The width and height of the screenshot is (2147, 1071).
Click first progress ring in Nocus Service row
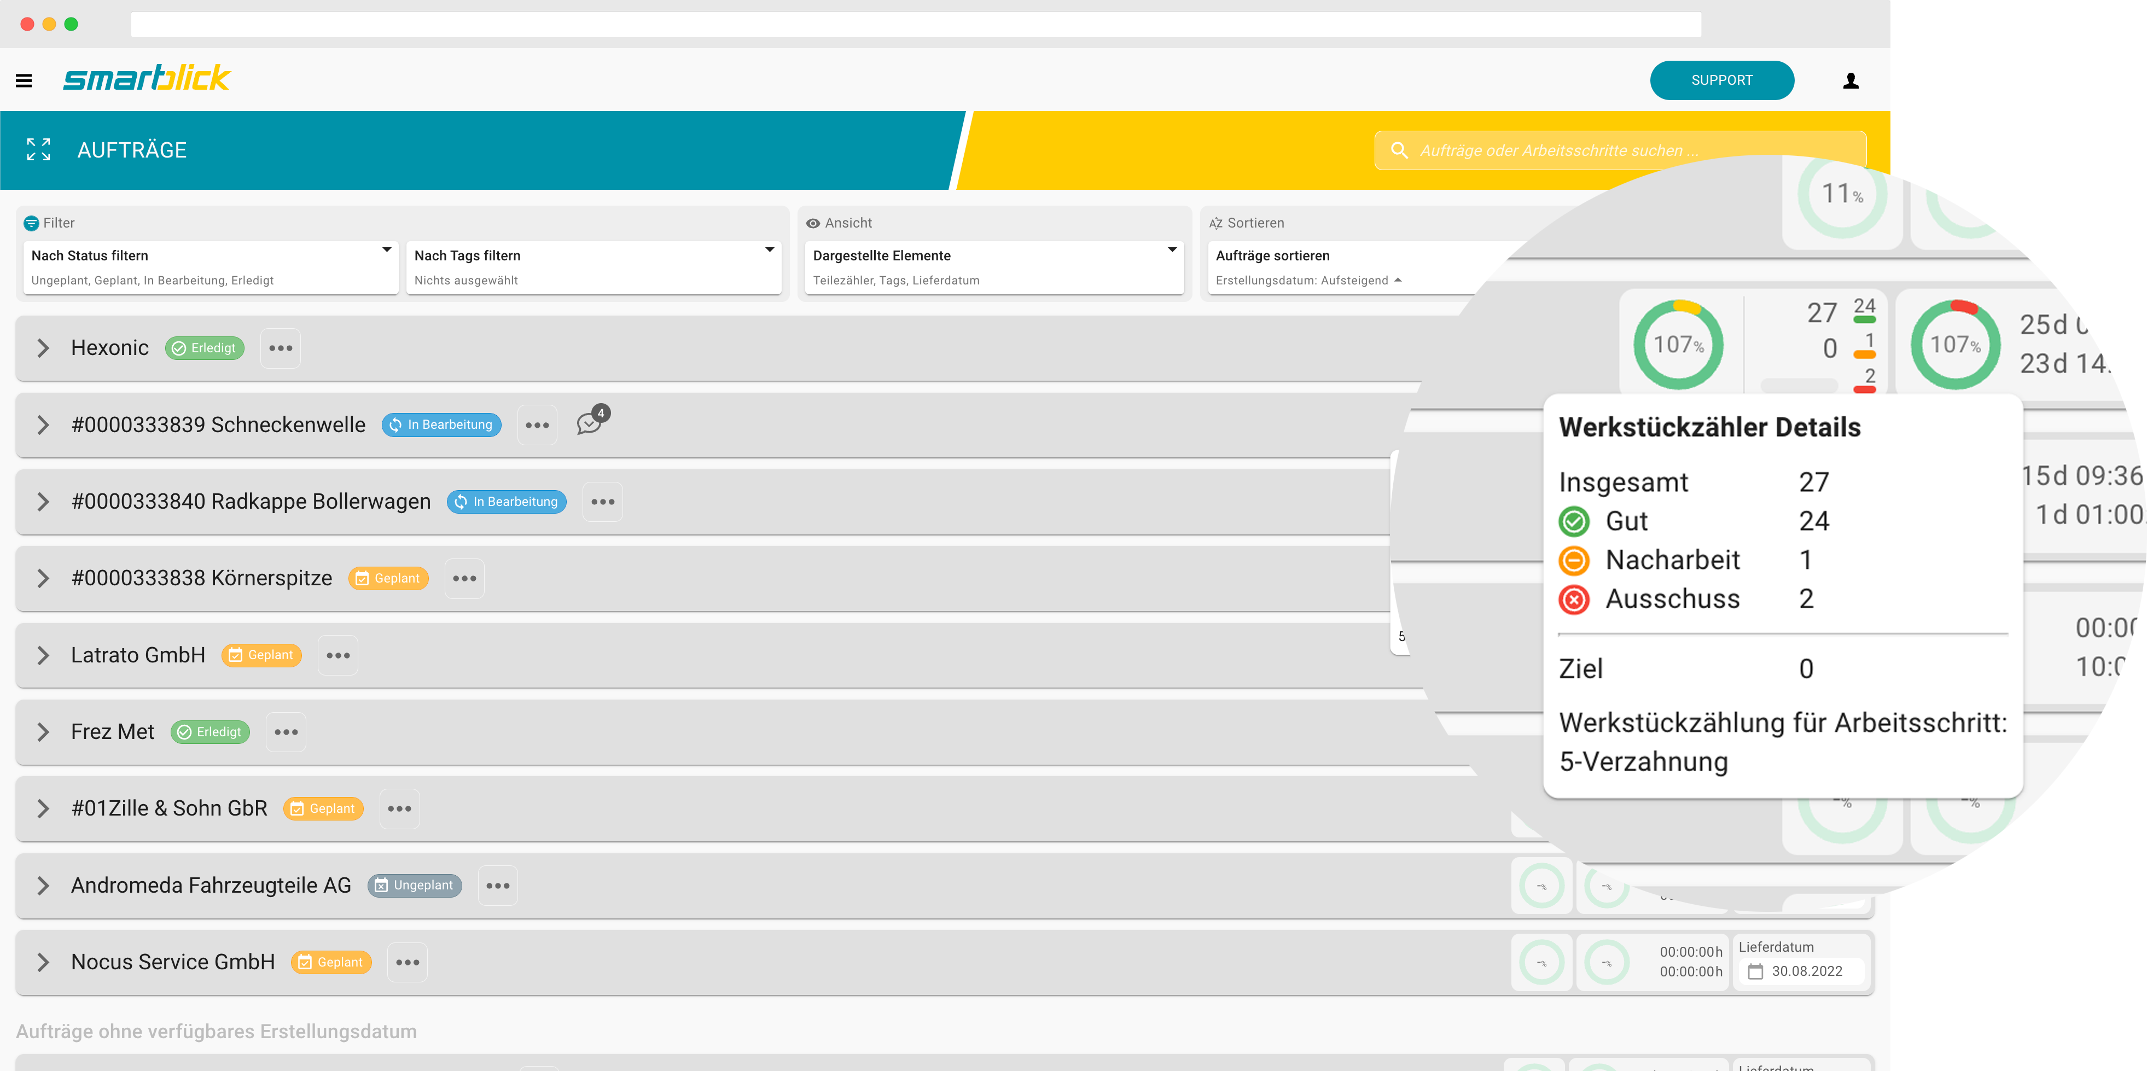pos(1542,963)
